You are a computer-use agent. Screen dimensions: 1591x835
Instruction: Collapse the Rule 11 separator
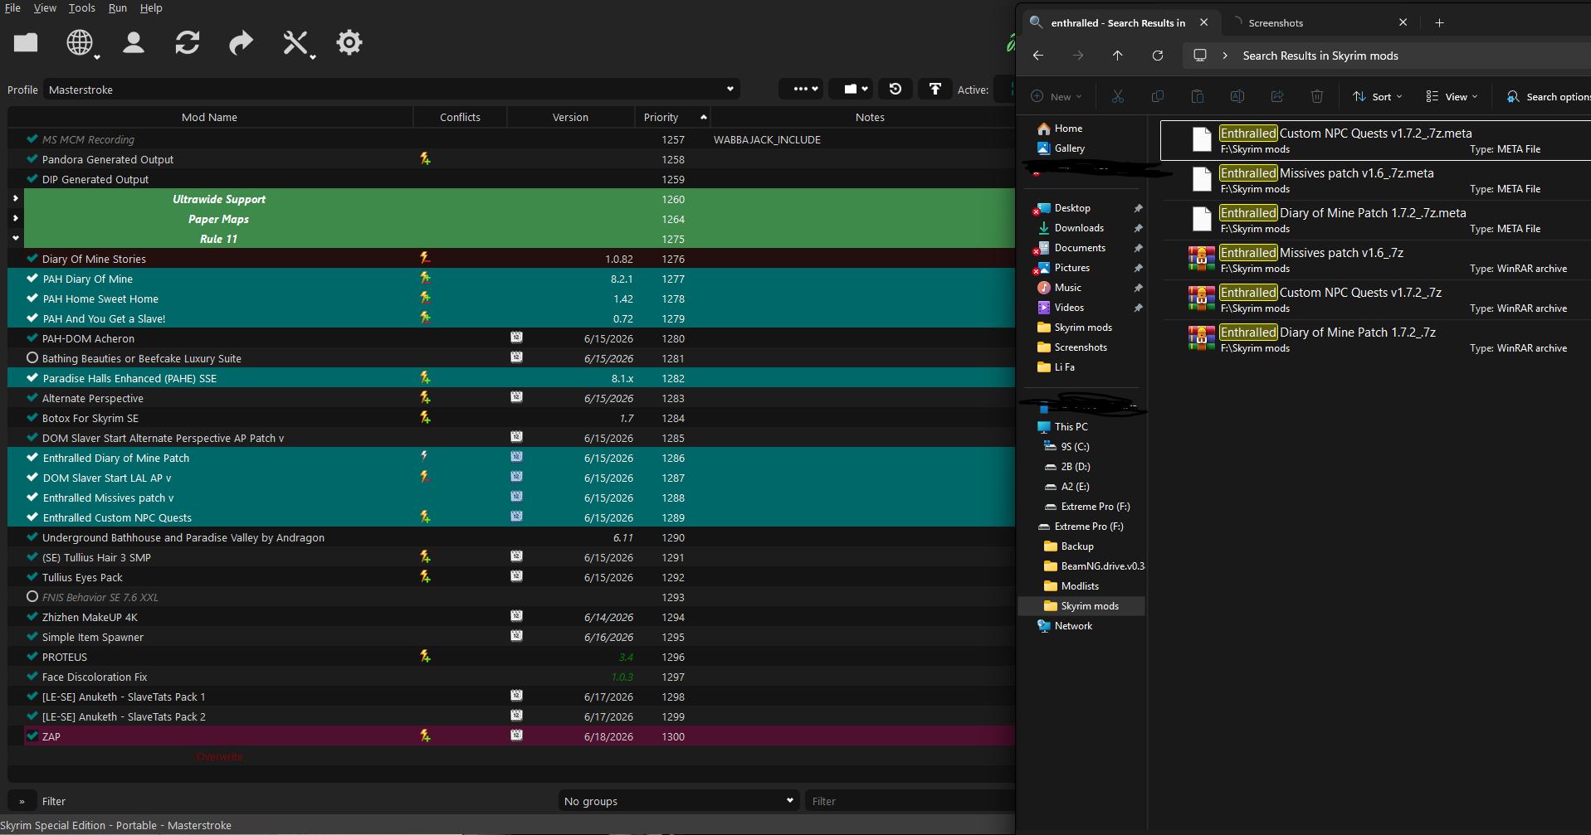tap(15, 239)
